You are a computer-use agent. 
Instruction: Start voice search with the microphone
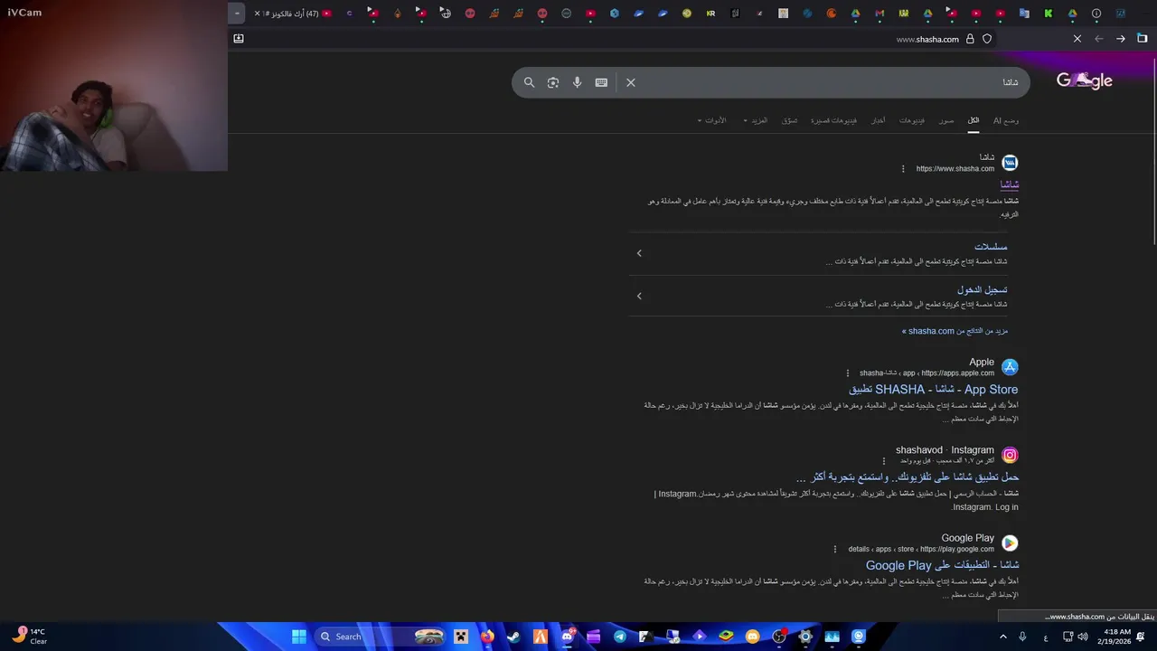point(577,82)
